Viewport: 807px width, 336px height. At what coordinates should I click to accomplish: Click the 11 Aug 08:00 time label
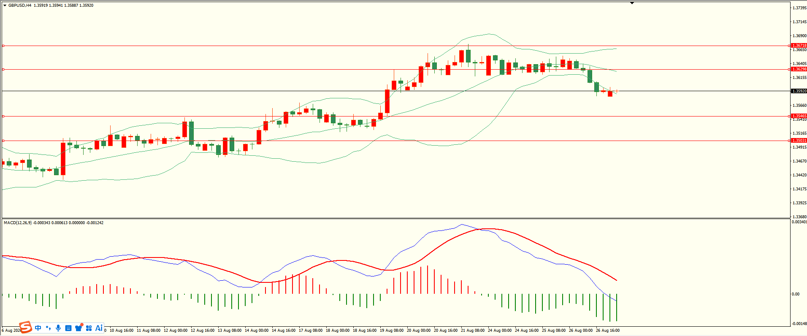[x=149, y=331]
